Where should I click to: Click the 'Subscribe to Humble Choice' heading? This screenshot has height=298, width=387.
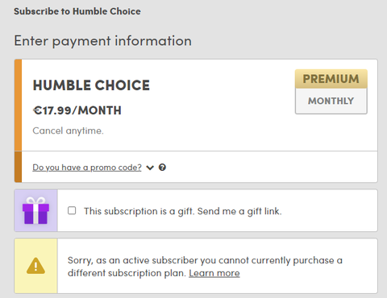pos(77,11)
